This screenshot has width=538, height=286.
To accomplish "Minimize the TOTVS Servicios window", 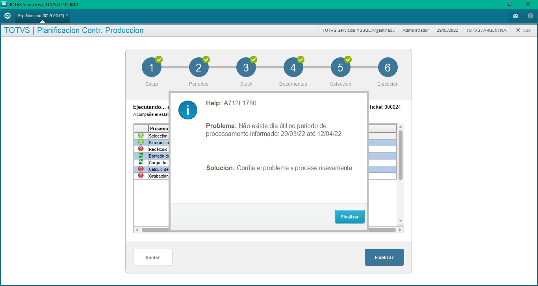I will click(x=492, y=4).
